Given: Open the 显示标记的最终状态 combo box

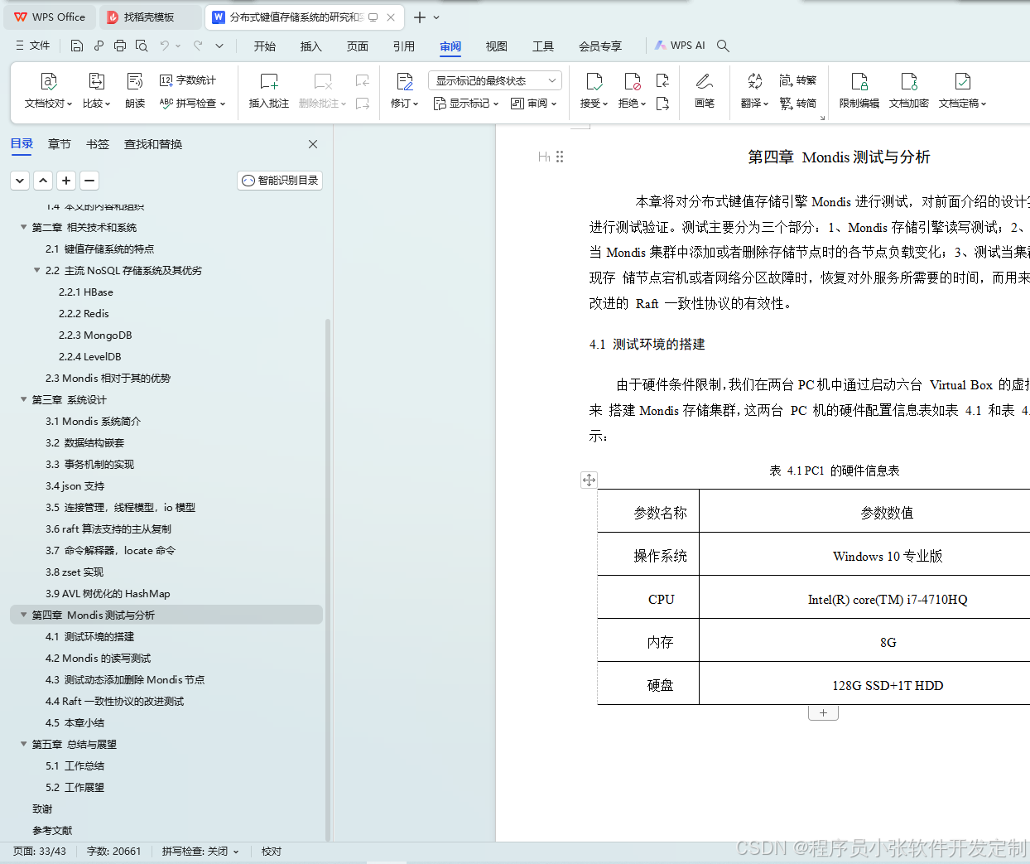Looking at the screenshot, I should pyautogui.click(x=495, y=80).
